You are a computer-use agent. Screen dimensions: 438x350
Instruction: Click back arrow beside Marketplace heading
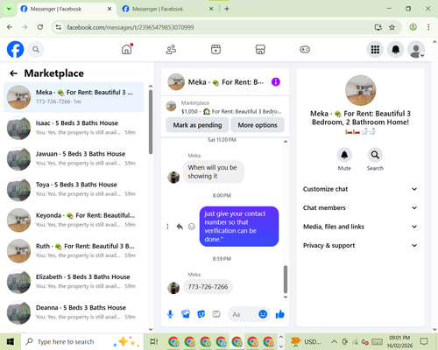pyautogui.click(x=13, y=73)
